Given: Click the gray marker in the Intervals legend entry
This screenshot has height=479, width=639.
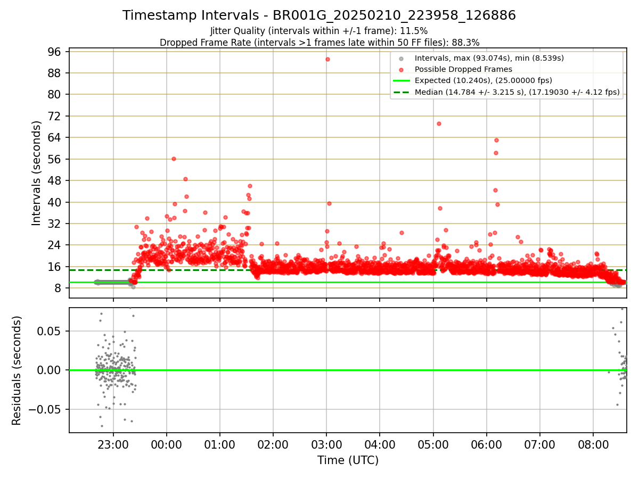Looking at the screenshot, I should (402, 58).
